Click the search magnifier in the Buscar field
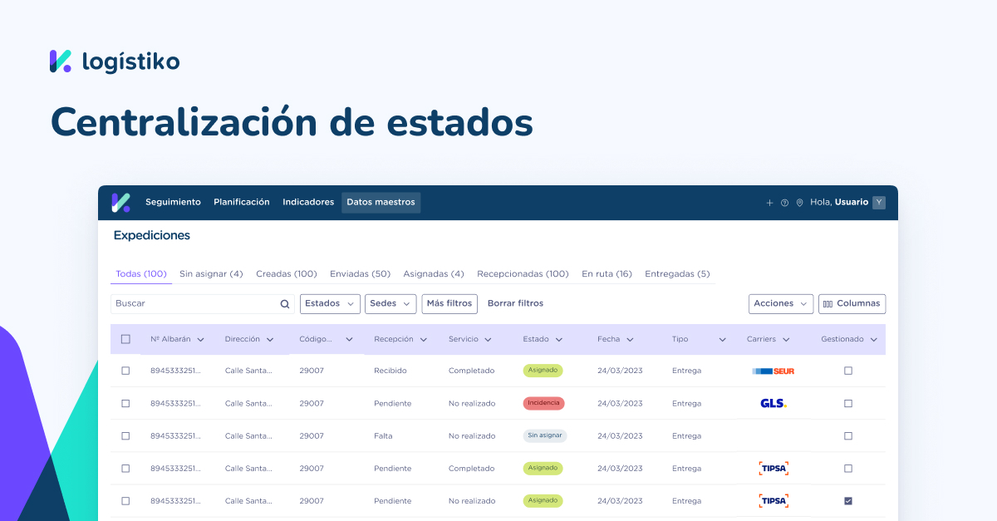This screenshot has width=997, height=521. pyautogui.click(x=284, y=303)
